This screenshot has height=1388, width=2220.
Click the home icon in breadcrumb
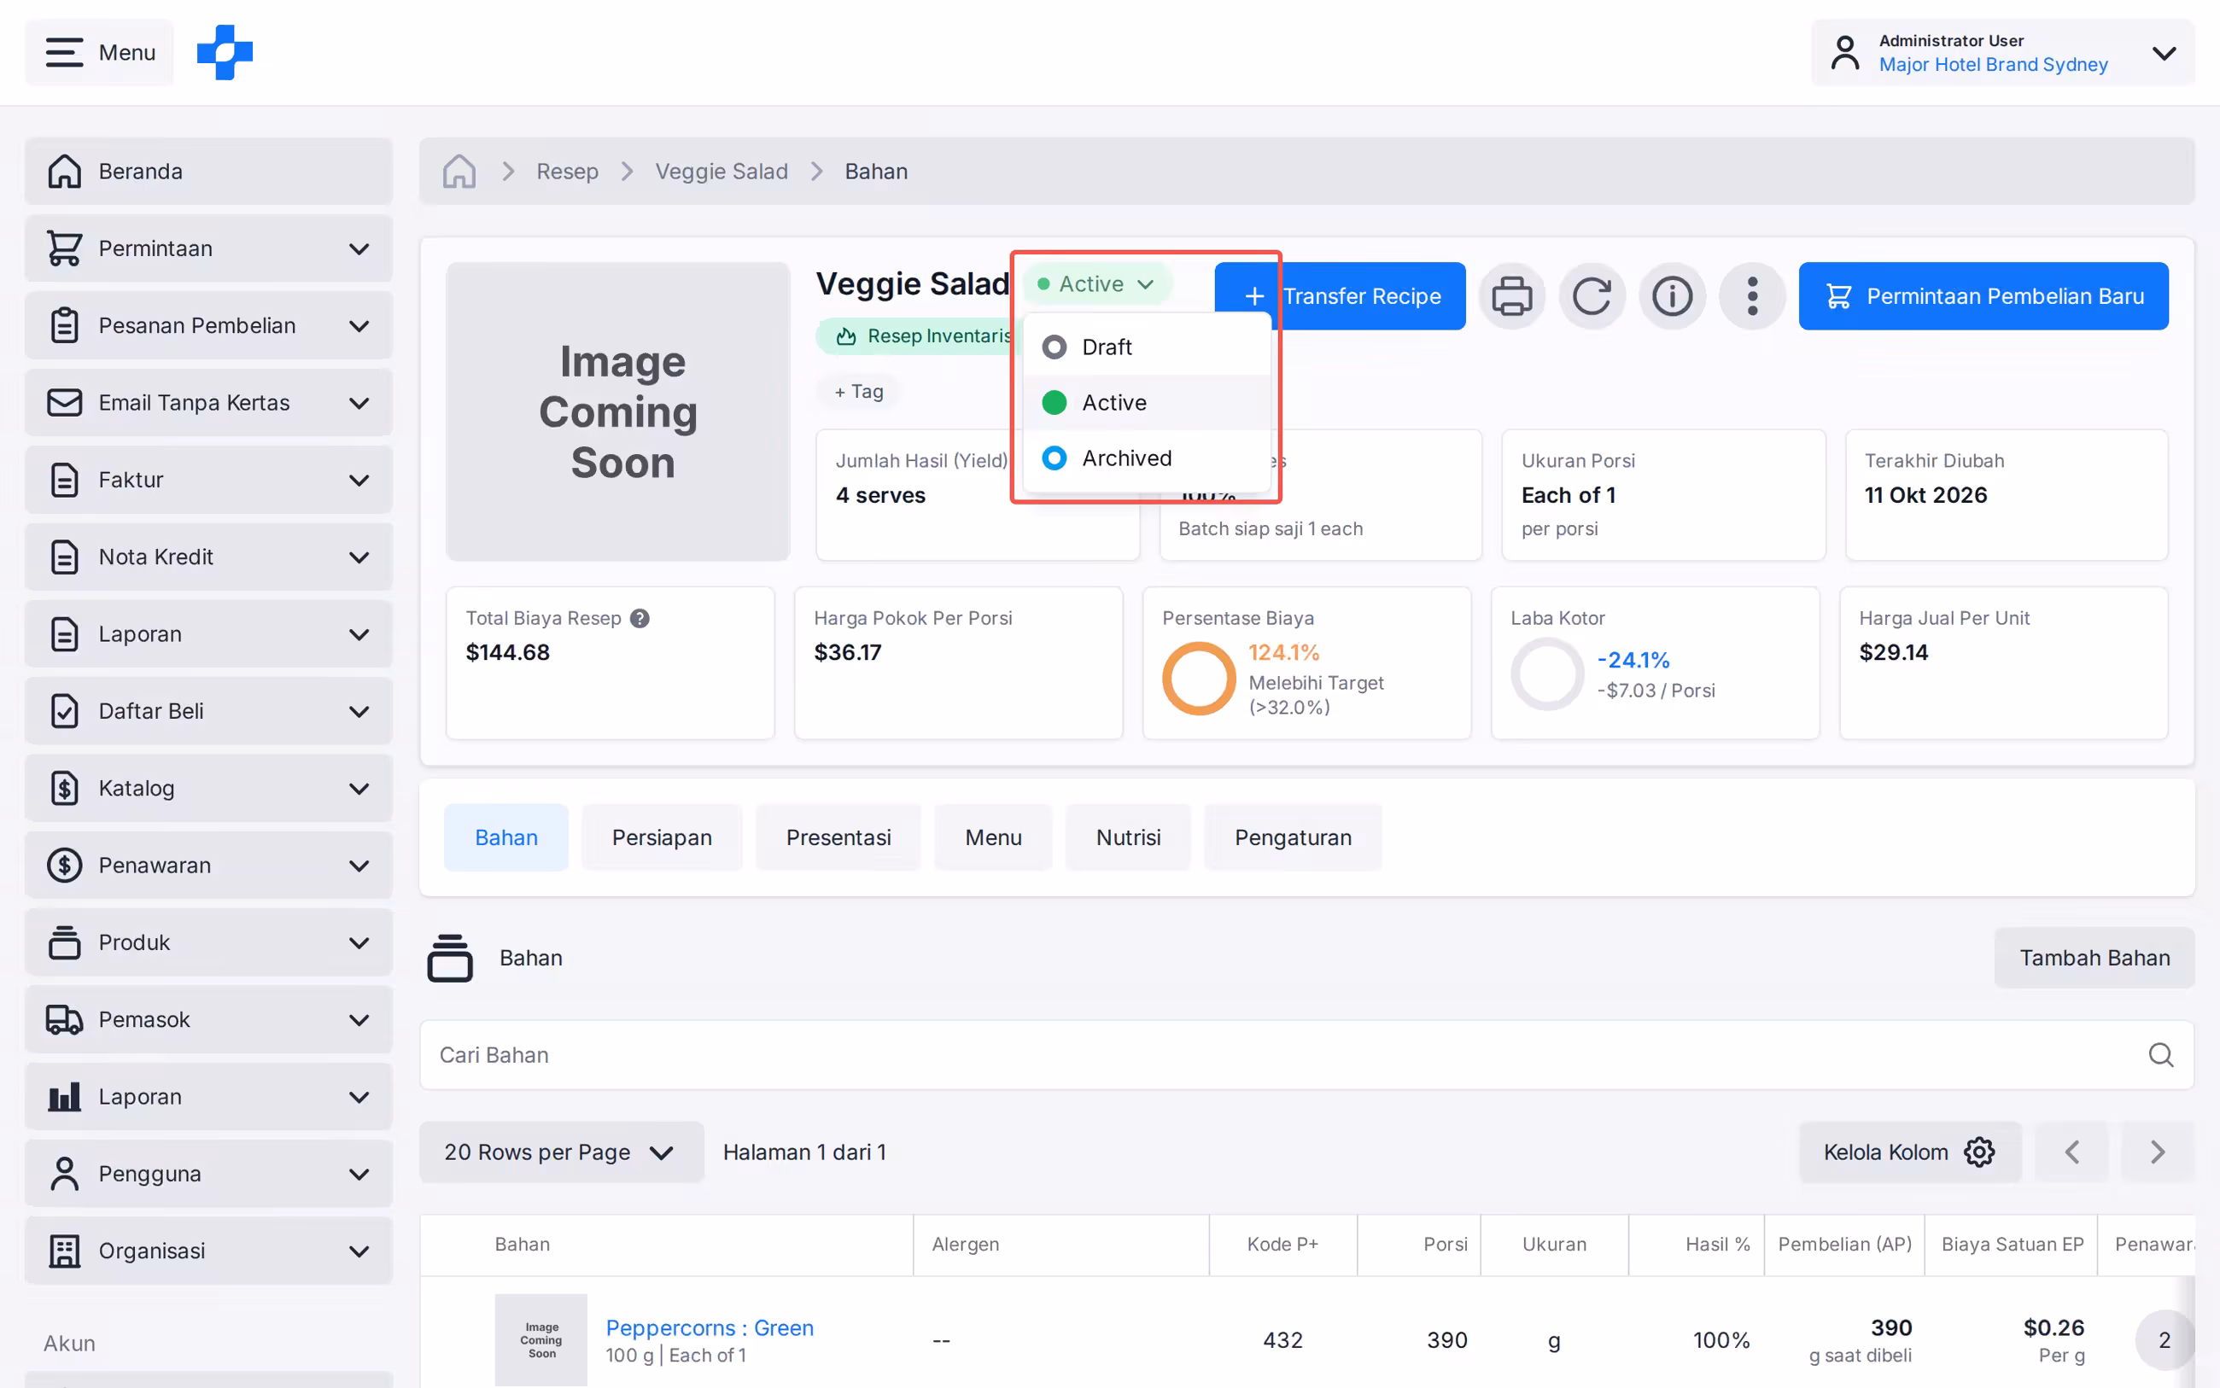point(459,172)
